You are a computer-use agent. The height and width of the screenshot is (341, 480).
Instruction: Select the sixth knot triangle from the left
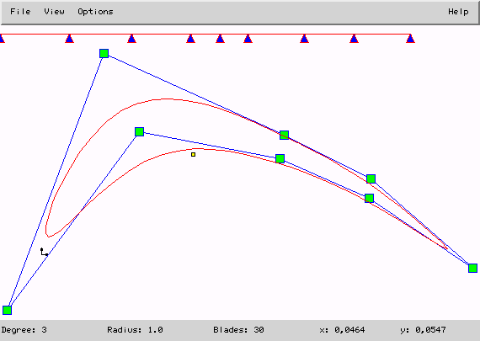click(x=248, y=39)
